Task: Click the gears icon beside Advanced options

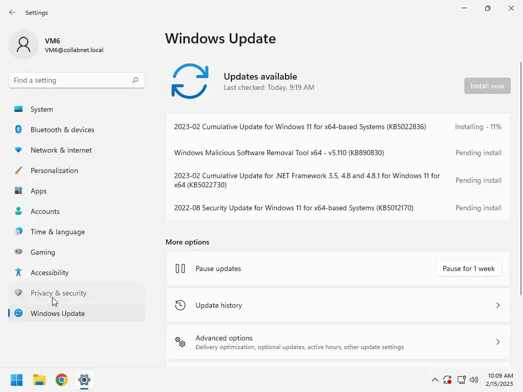Action: (180, 341)
